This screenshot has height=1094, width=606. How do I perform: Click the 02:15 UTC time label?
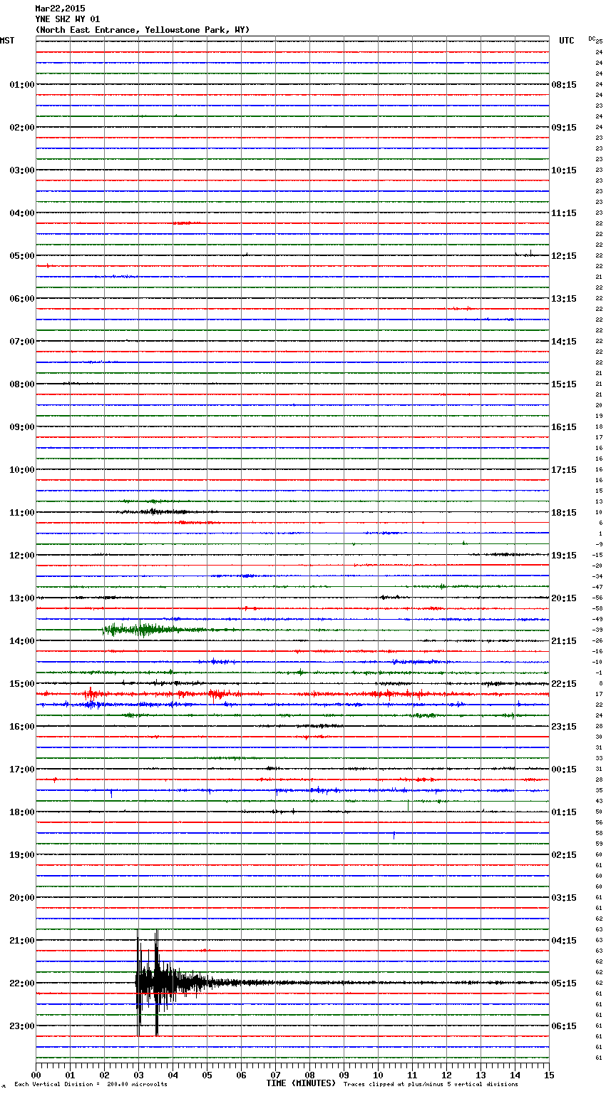(x=564, y=855)
